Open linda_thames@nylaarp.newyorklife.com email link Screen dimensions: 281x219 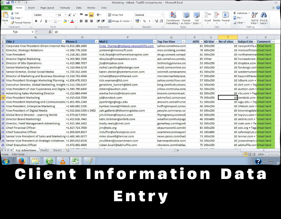point(126,46)
